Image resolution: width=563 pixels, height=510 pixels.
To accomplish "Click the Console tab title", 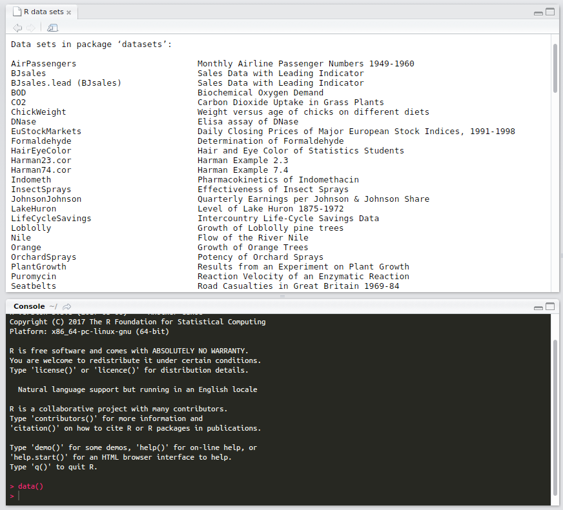I will (29, 306).
